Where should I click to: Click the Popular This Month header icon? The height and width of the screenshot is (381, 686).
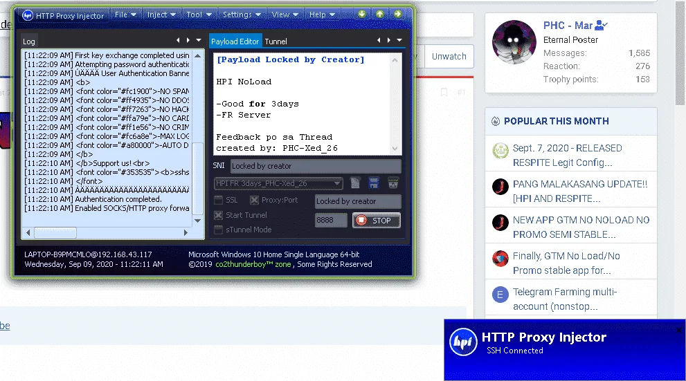point(495,121)
